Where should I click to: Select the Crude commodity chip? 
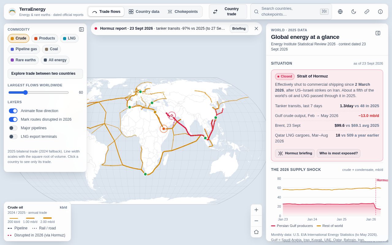click(18, 38)
